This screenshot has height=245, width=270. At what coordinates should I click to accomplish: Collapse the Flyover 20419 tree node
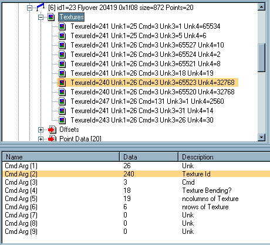pyautogui.click(x=29, y=8)
